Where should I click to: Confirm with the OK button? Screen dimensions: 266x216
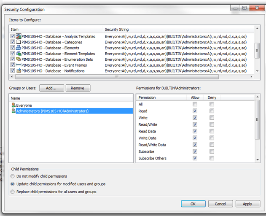(x=193, y=204)
